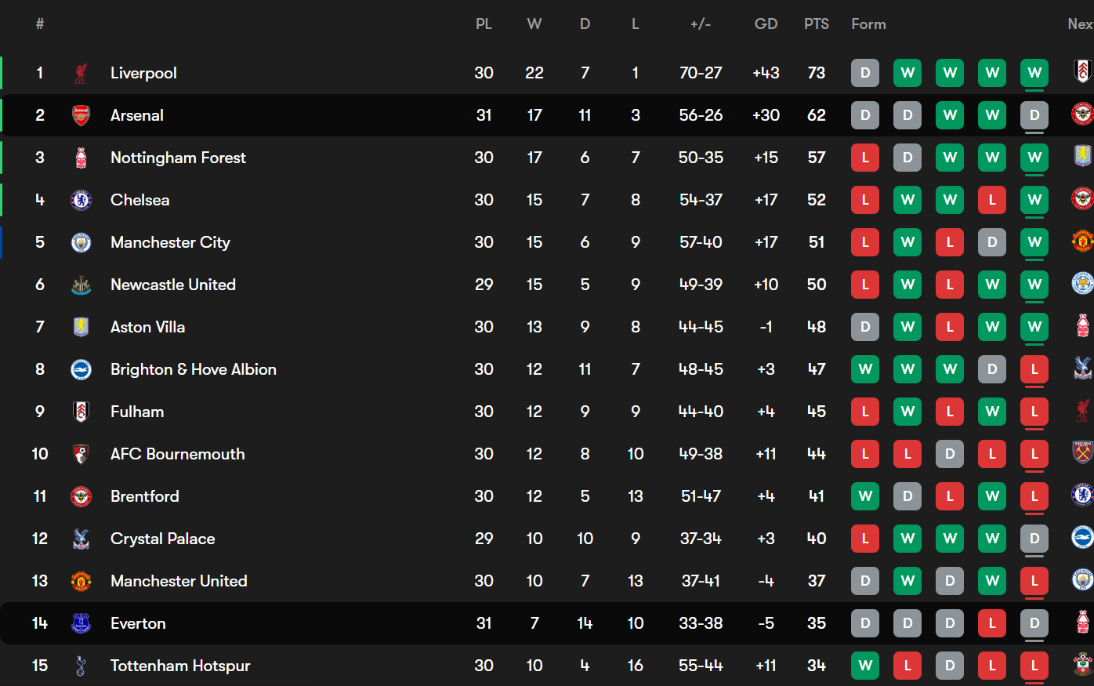Select the Manchester City crest
This screenshot has width=1094, height=686.
[x=81, y=242]
